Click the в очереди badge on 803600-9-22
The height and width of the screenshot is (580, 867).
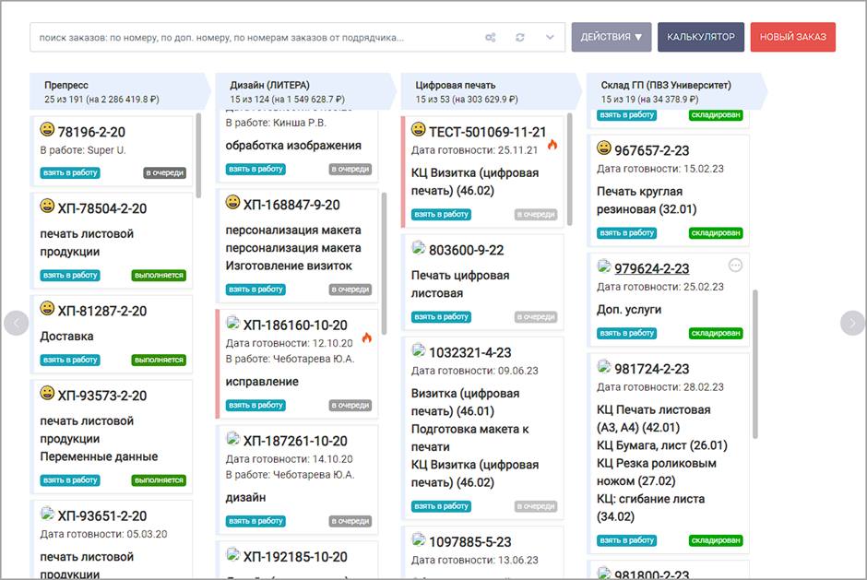pos(536,317)
